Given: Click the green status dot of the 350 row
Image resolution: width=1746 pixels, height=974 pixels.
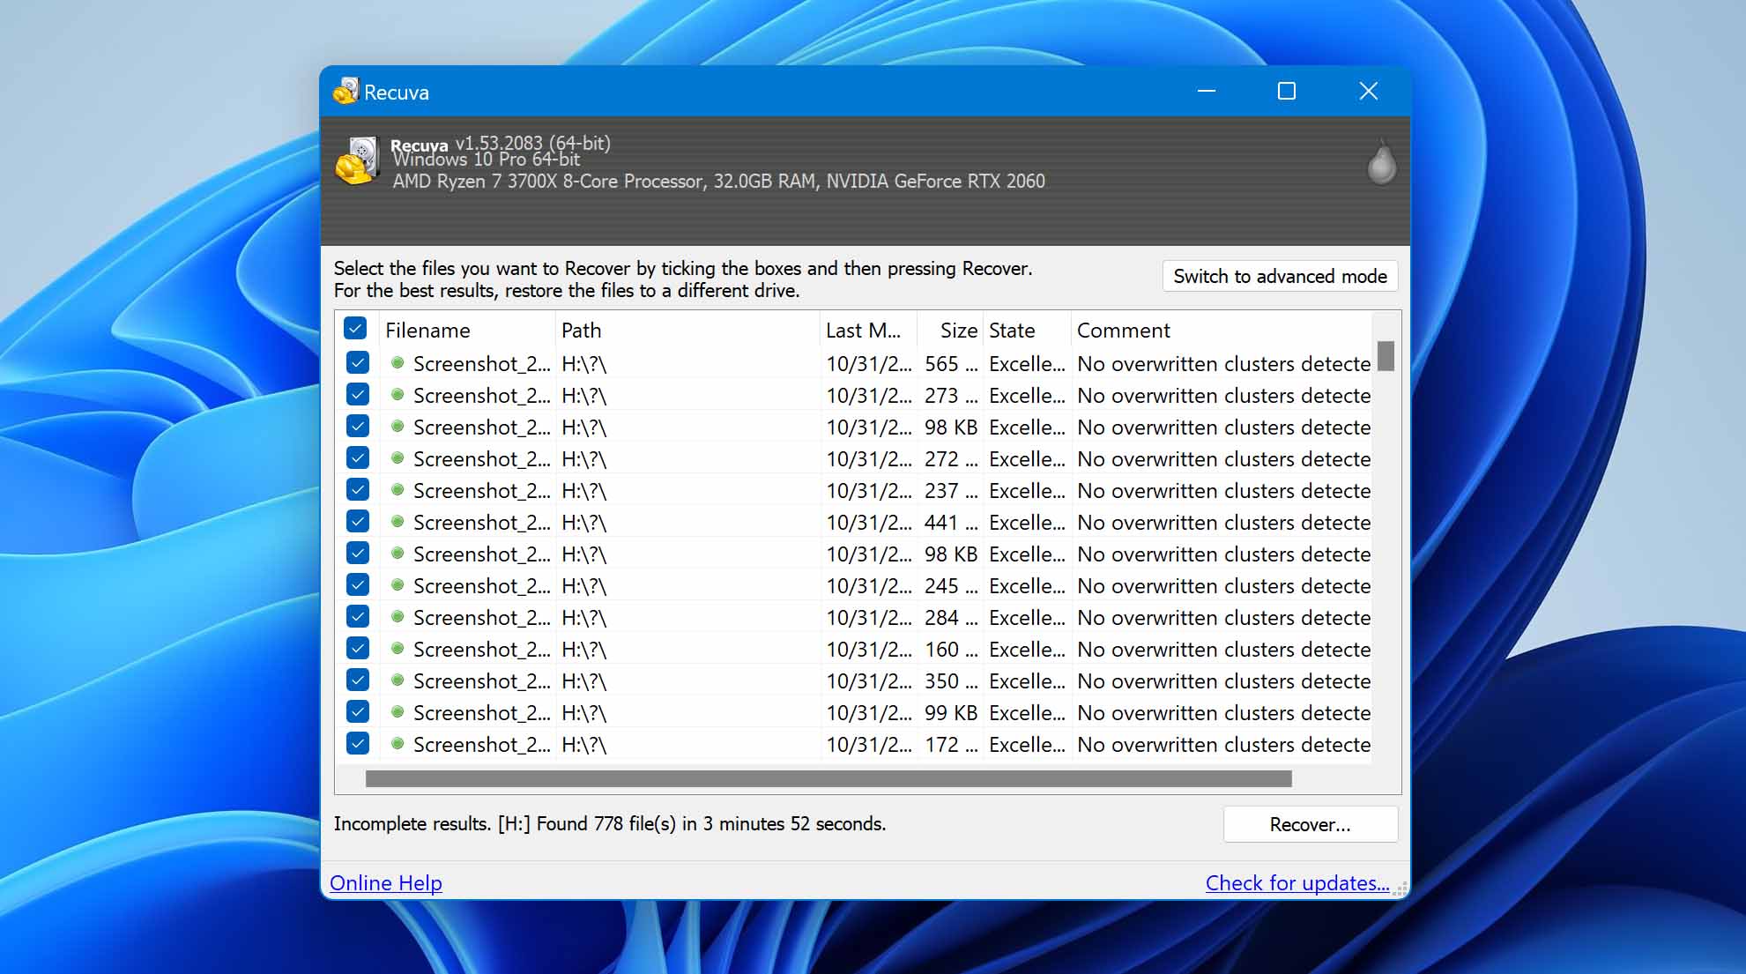Looking at the screenshot, I should point(397,680).
